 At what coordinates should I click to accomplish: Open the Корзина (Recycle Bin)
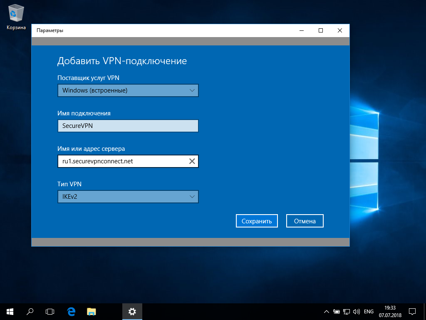click(15, 12)
